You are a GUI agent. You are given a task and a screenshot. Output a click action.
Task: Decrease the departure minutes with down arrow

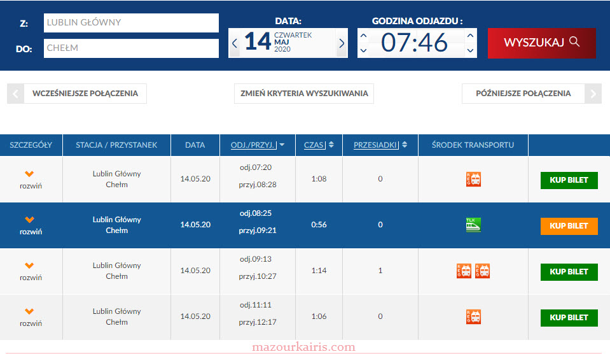(x=470, y=51)
